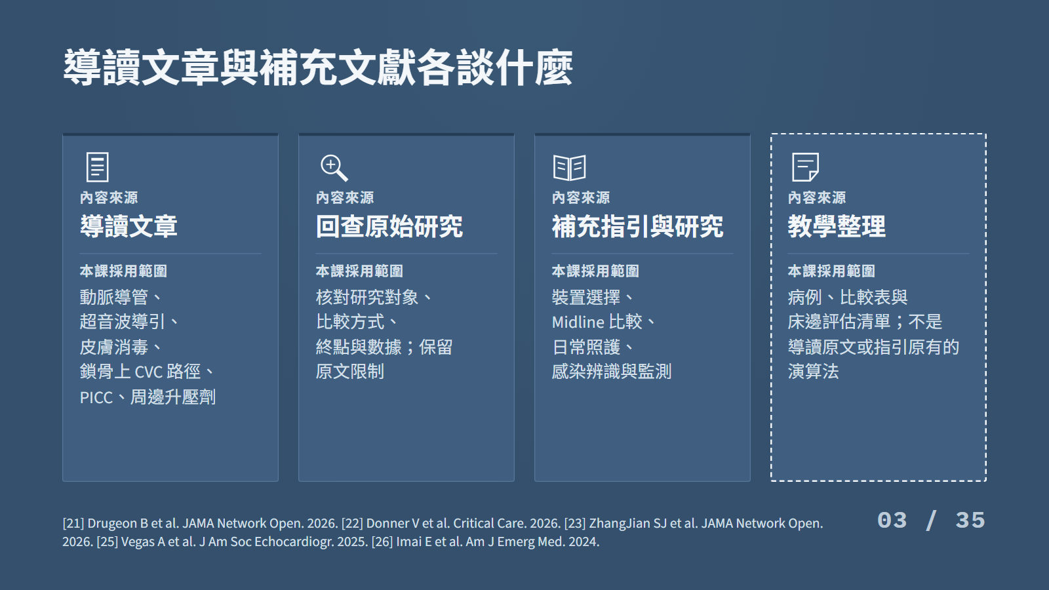Click the slide number 03 / 35
Image resolution: width=1049 pixels, height=590 pixels.
[x=931, y=521]
